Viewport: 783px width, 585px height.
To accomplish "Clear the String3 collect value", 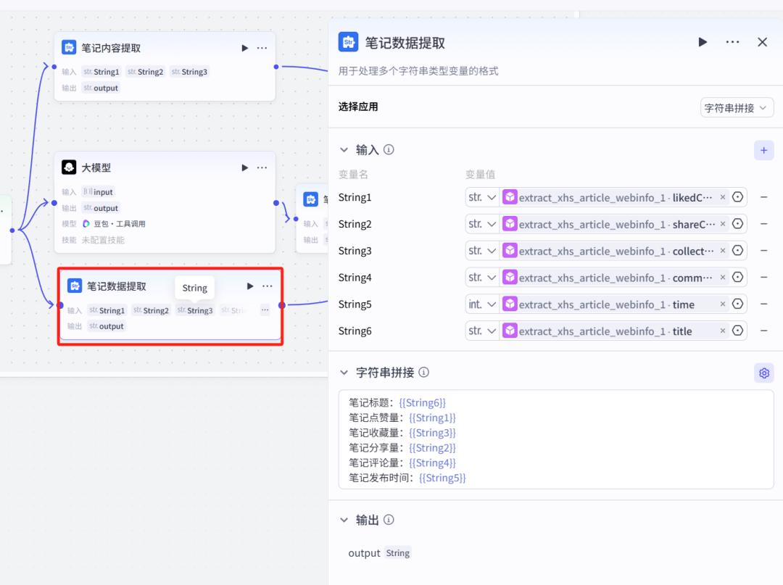I will pyautogui.click(x=723, y=251).
